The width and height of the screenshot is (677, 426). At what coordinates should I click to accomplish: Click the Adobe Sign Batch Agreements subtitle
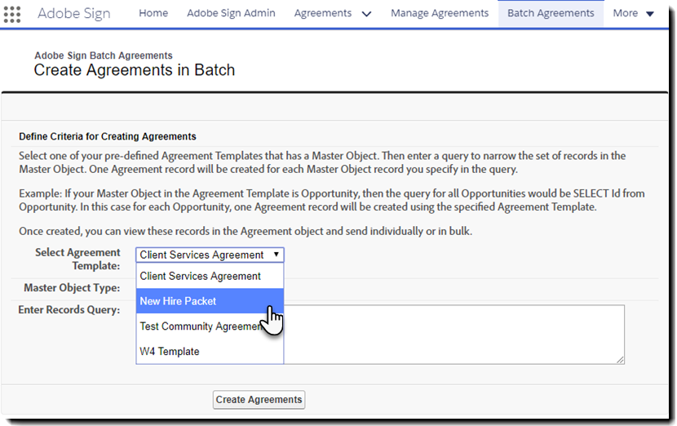[x=103, y=55]
